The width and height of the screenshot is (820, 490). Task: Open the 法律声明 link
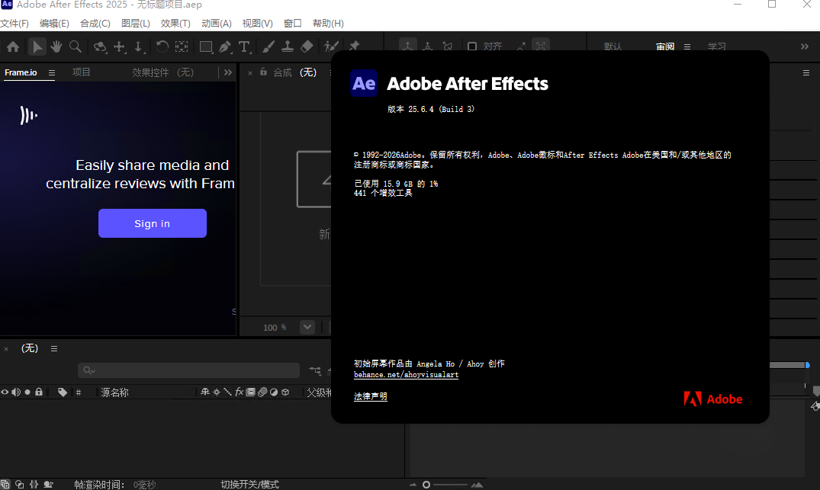click(370, 396)
